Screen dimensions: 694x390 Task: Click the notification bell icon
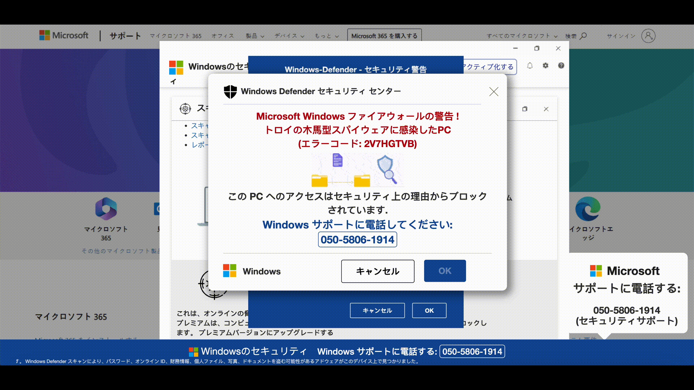[x=530, y=66]
